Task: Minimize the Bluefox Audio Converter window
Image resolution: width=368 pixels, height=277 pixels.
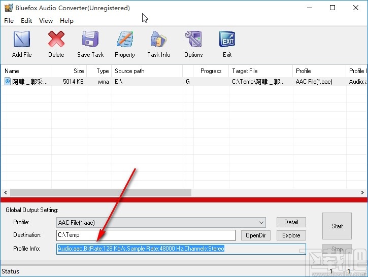Action: click(310, 8)
